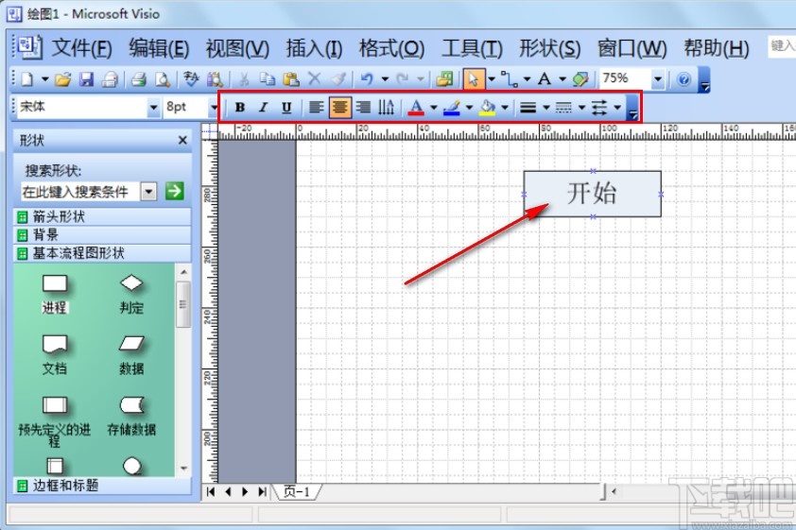Open the line pattern dropdown arrow
The height and width of the screenshot is (530, 796).
pos(581,107)
